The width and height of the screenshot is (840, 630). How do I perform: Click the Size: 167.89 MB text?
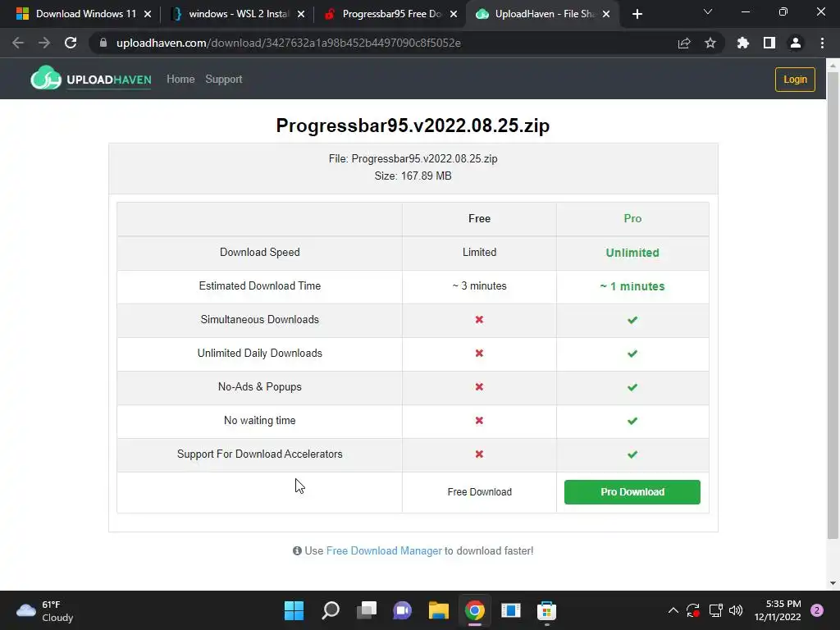point(413,176)
